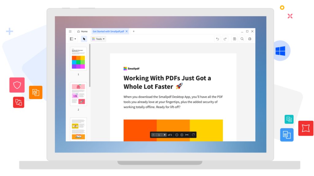
Task: Go to the next page arrow
Action: point(165,135)
